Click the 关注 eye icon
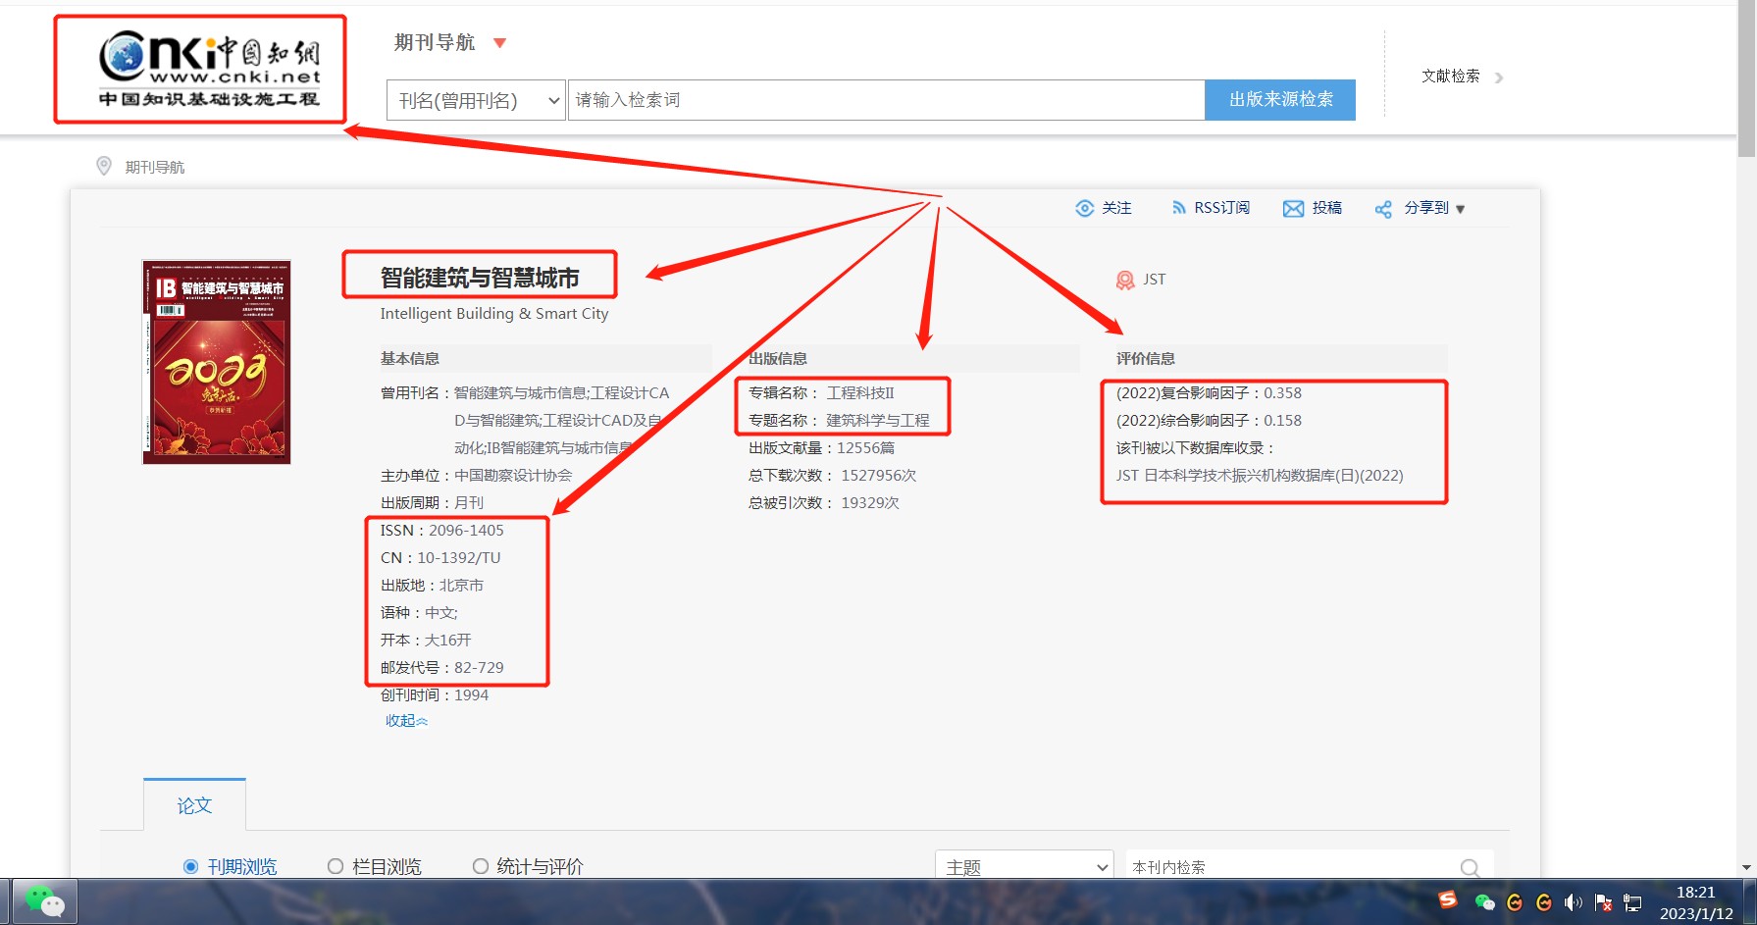 click(1084, 208)
